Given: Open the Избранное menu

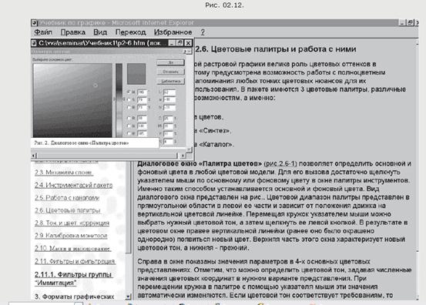Looking at the screenshot, I should point(173,32).
